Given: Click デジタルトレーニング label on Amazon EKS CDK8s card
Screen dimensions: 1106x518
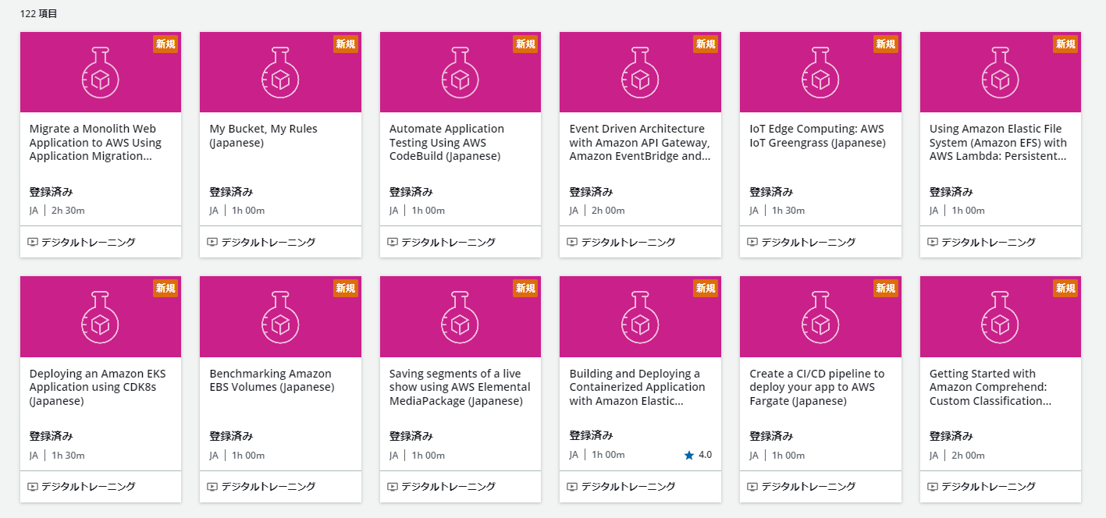Looking at the screenshot, I should coord(88,487).
